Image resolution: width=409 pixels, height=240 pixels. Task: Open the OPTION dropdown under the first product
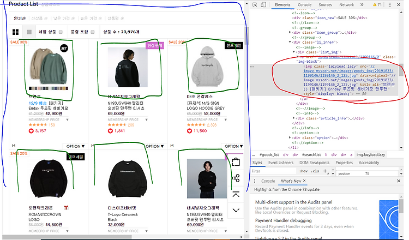pyautogui.click(x=75, y=146)
